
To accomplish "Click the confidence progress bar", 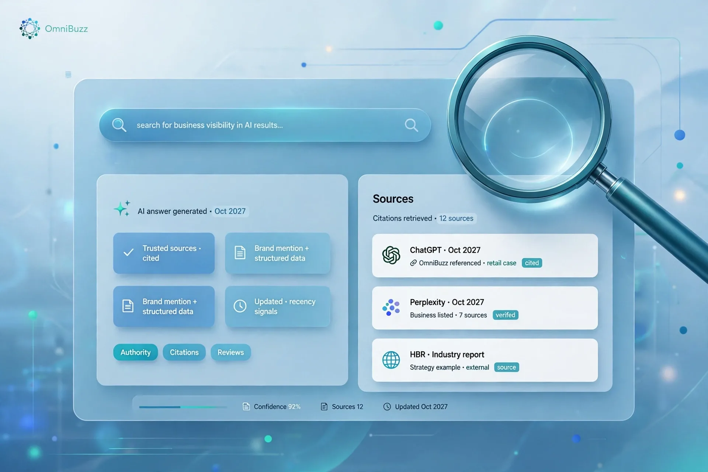I will pos(183,407).
